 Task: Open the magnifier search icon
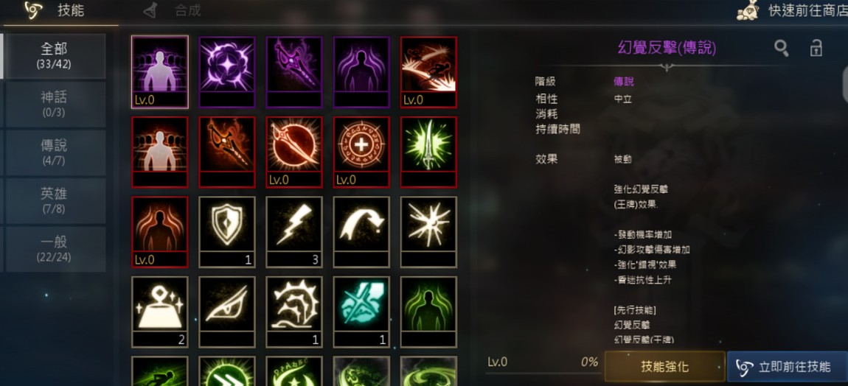click(781, 49)
